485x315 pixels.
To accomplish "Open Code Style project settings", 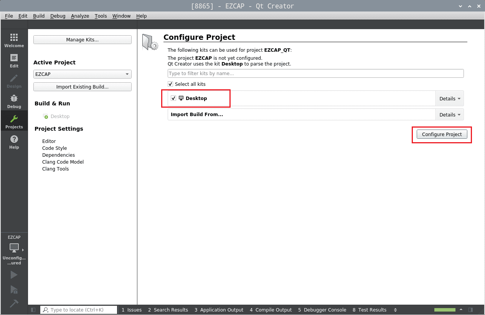I will click(x=54, y=148).
